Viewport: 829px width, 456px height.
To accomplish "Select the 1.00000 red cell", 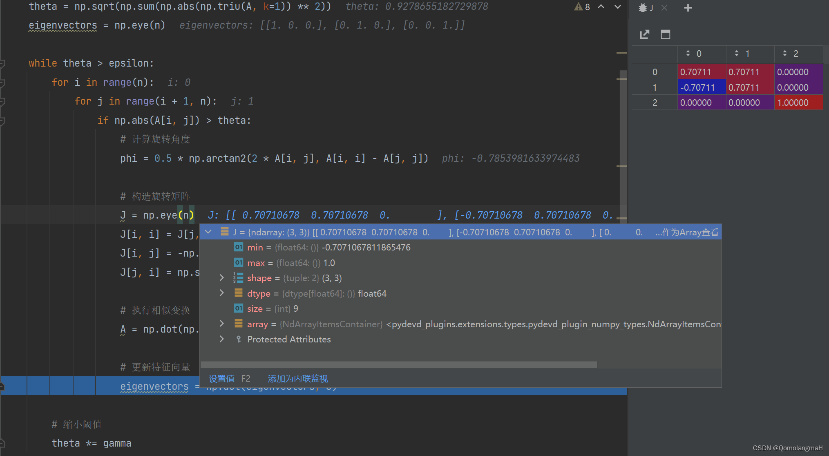I will [798, 103].
